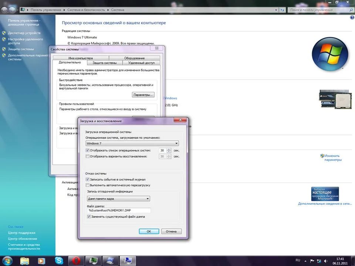Uncheck 'Отображать список операционных систем' checkbox
The height and width of the screenshot is (266, 355).
point(88,150)
